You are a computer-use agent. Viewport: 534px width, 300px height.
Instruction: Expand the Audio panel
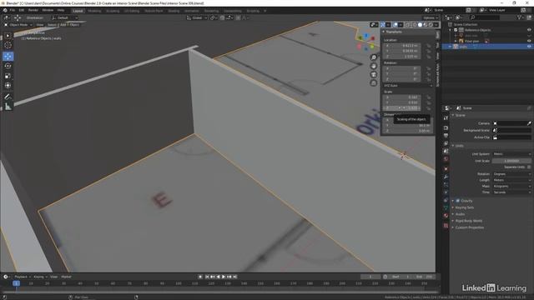tap(460, 214)
